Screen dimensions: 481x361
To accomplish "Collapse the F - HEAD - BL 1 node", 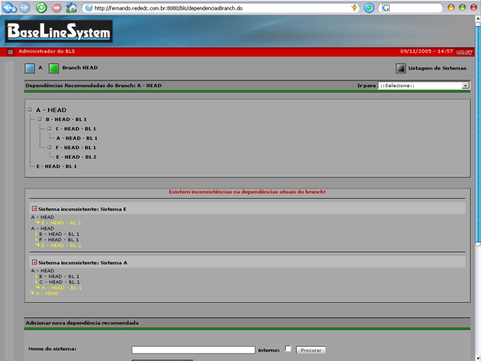I will click(49, 147).
